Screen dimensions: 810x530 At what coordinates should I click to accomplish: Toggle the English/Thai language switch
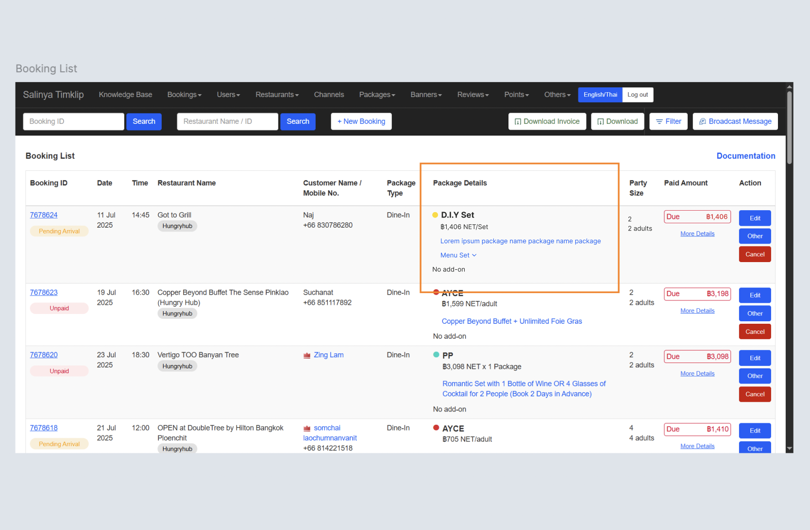point(600,95)
